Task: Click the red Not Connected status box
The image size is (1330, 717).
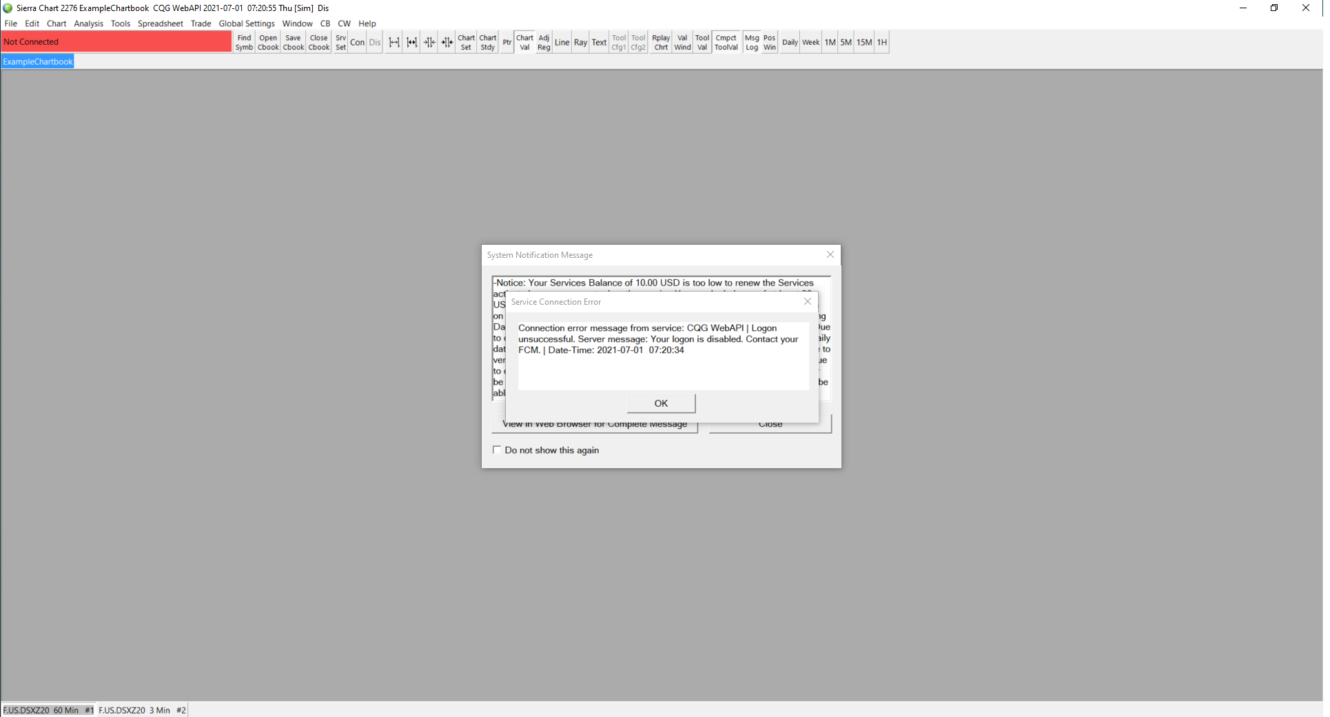Action: pyautogui.click(x=116, y=42)
